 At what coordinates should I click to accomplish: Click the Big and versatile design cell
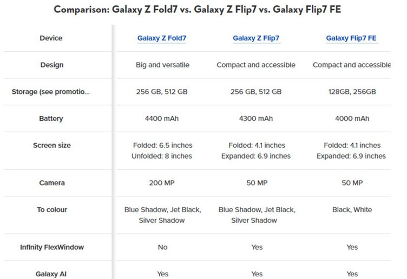tap(162, 65)
